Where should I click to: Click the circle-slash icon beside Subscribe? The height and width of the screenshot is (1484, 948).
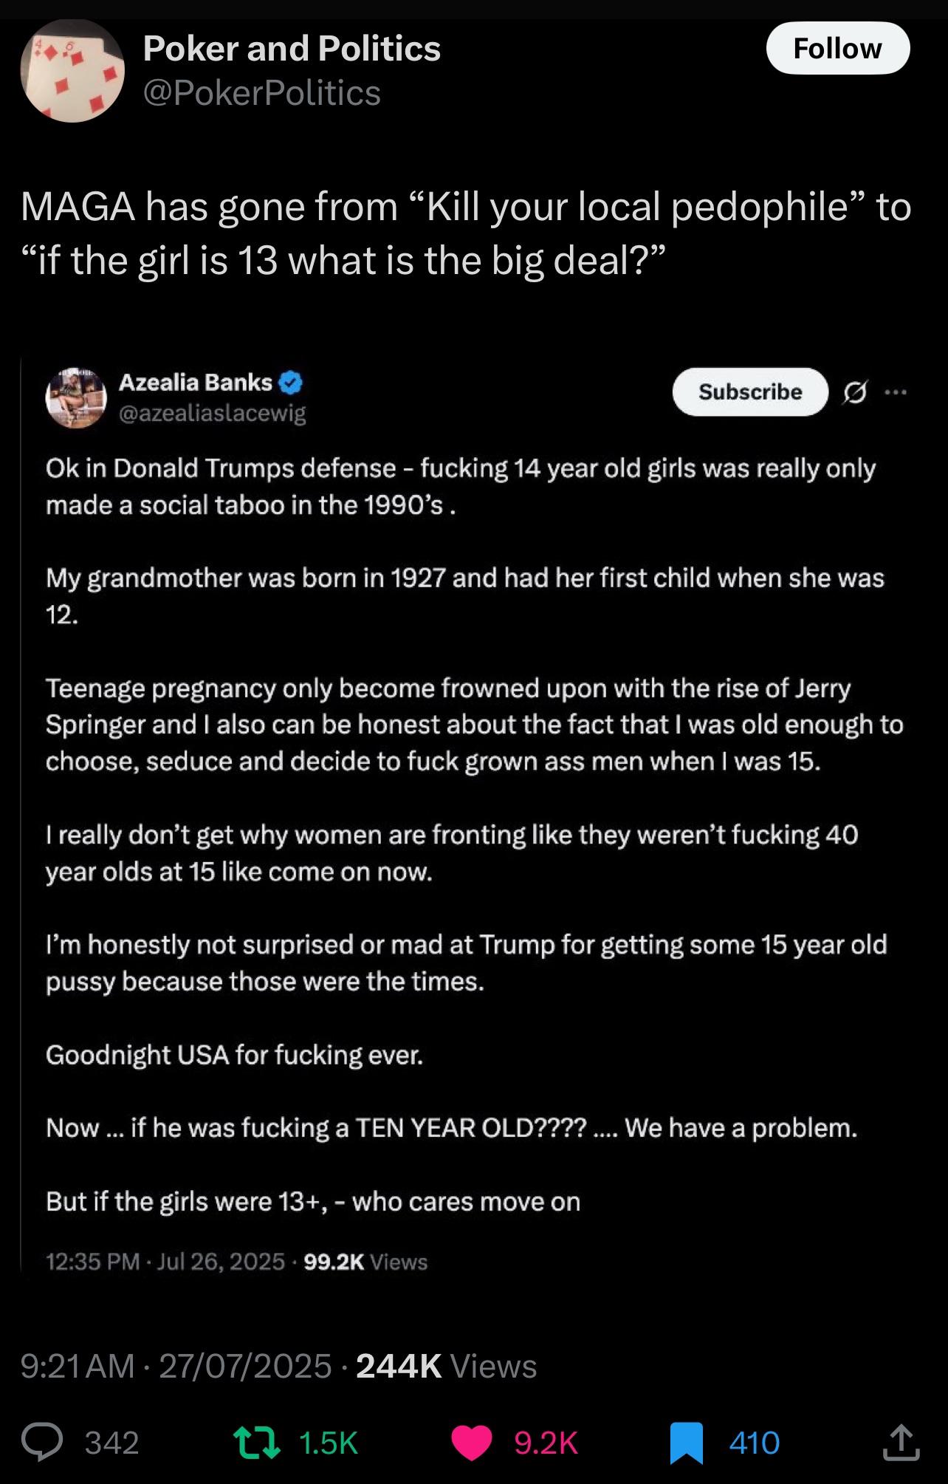coord(856,391)
